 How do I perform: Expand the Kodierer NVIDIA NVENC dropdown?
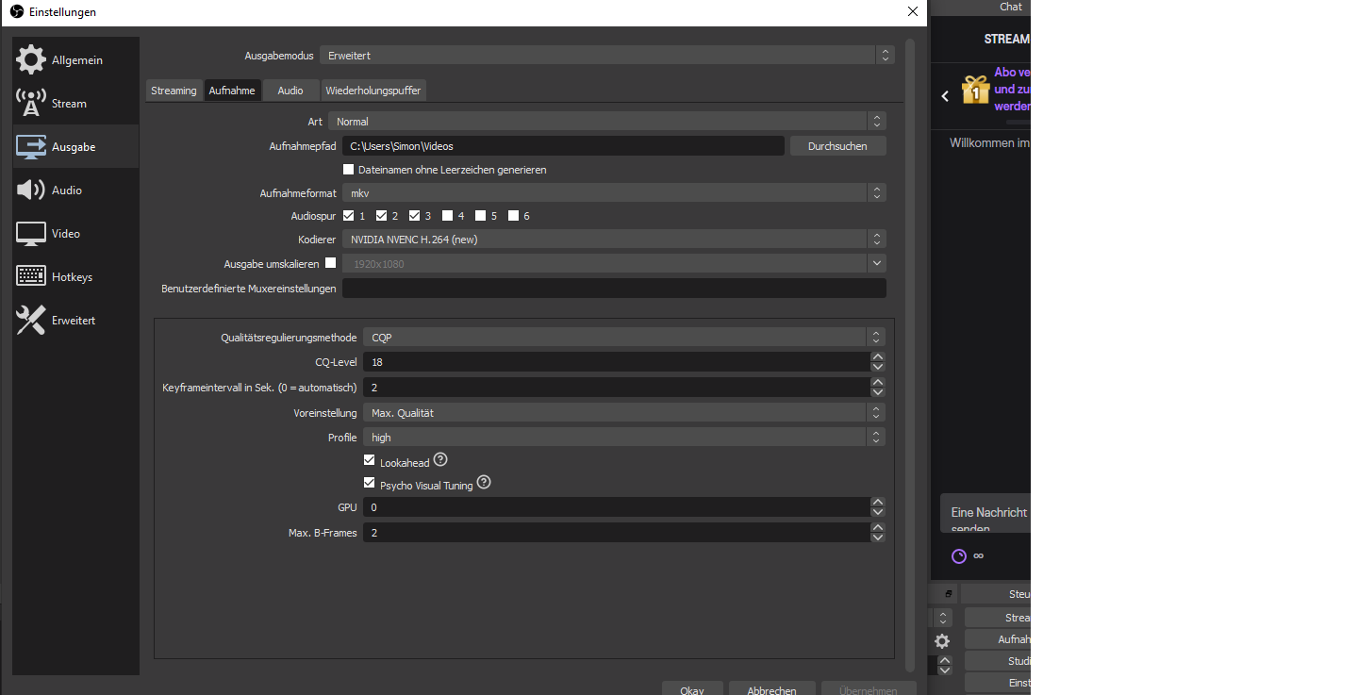(613, 240)
